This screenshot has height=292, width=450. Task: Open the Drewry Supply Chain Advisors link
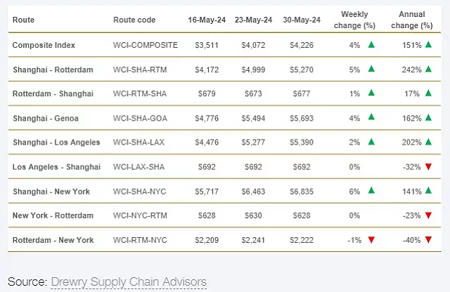pos(129,281)
